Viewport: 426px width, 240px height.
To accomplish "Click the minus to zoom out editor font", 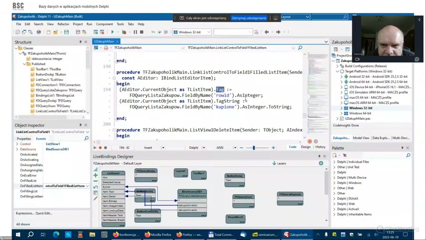I will 241,148.
